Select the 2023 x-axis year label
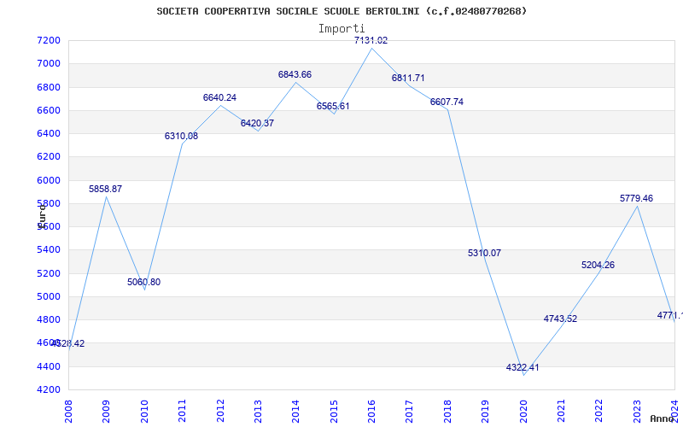683x427 pixels. click(637, 411)
